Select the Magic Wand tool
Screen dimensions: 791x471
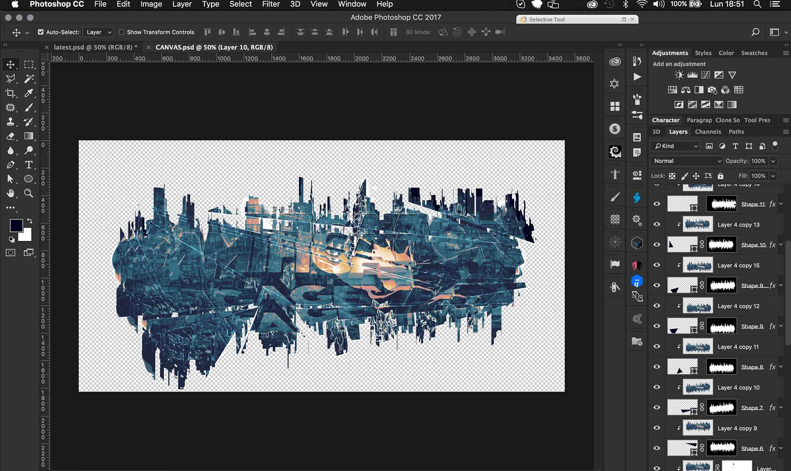coord(29,79)
